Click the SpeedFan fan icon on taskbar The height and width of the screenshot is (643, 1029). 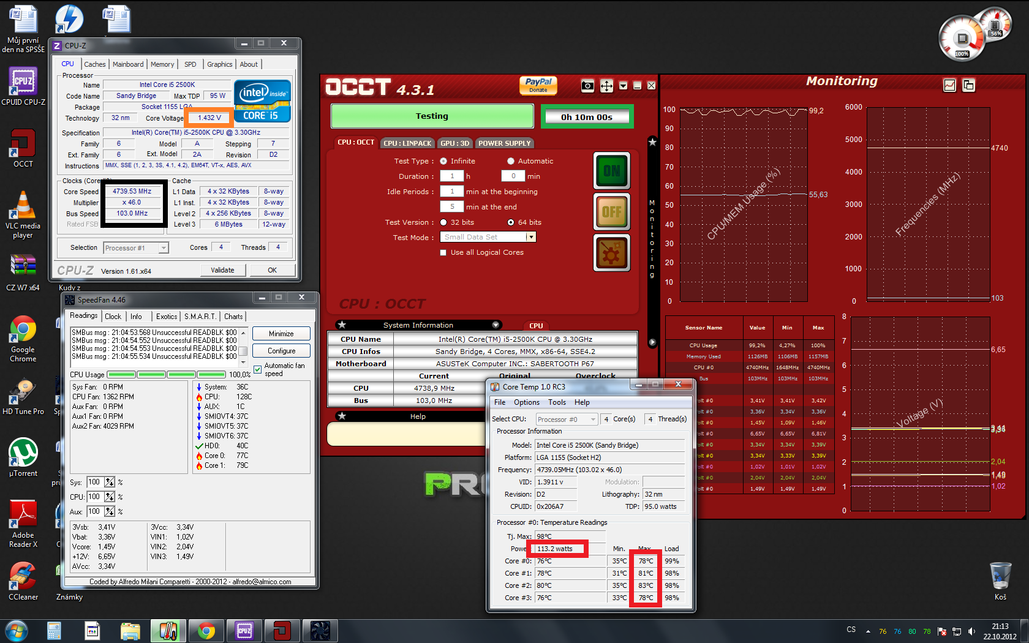coord(320,631)
